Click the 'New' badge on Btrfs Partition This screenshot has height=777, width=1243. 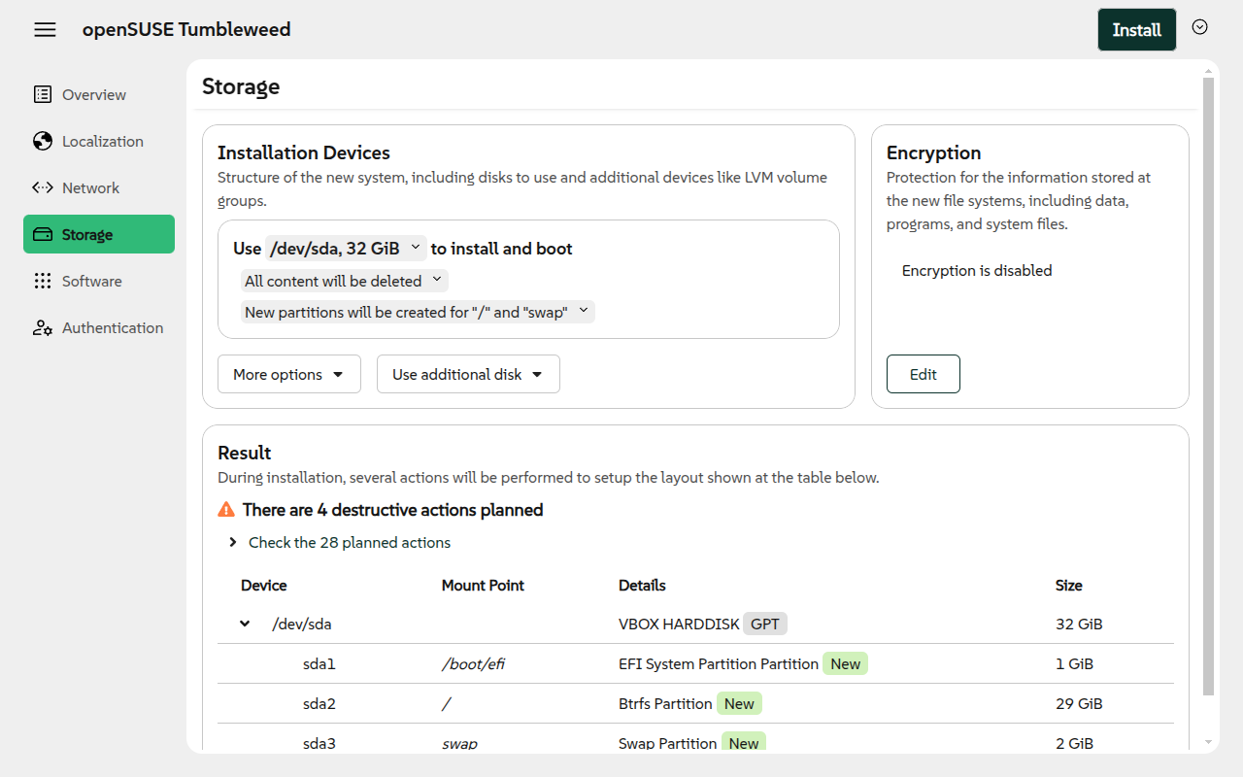[x=740, y=703]
